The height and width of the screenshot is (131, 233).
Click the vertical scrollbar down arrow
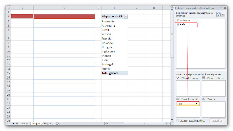click(x=172, y=120)
